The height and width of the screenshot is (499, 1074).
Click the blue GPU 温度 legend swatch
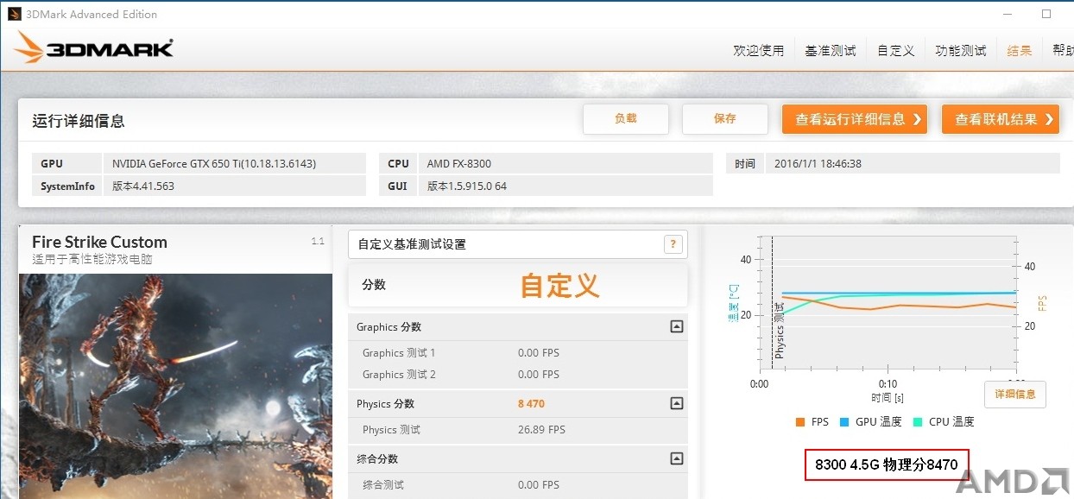point(843,422)
